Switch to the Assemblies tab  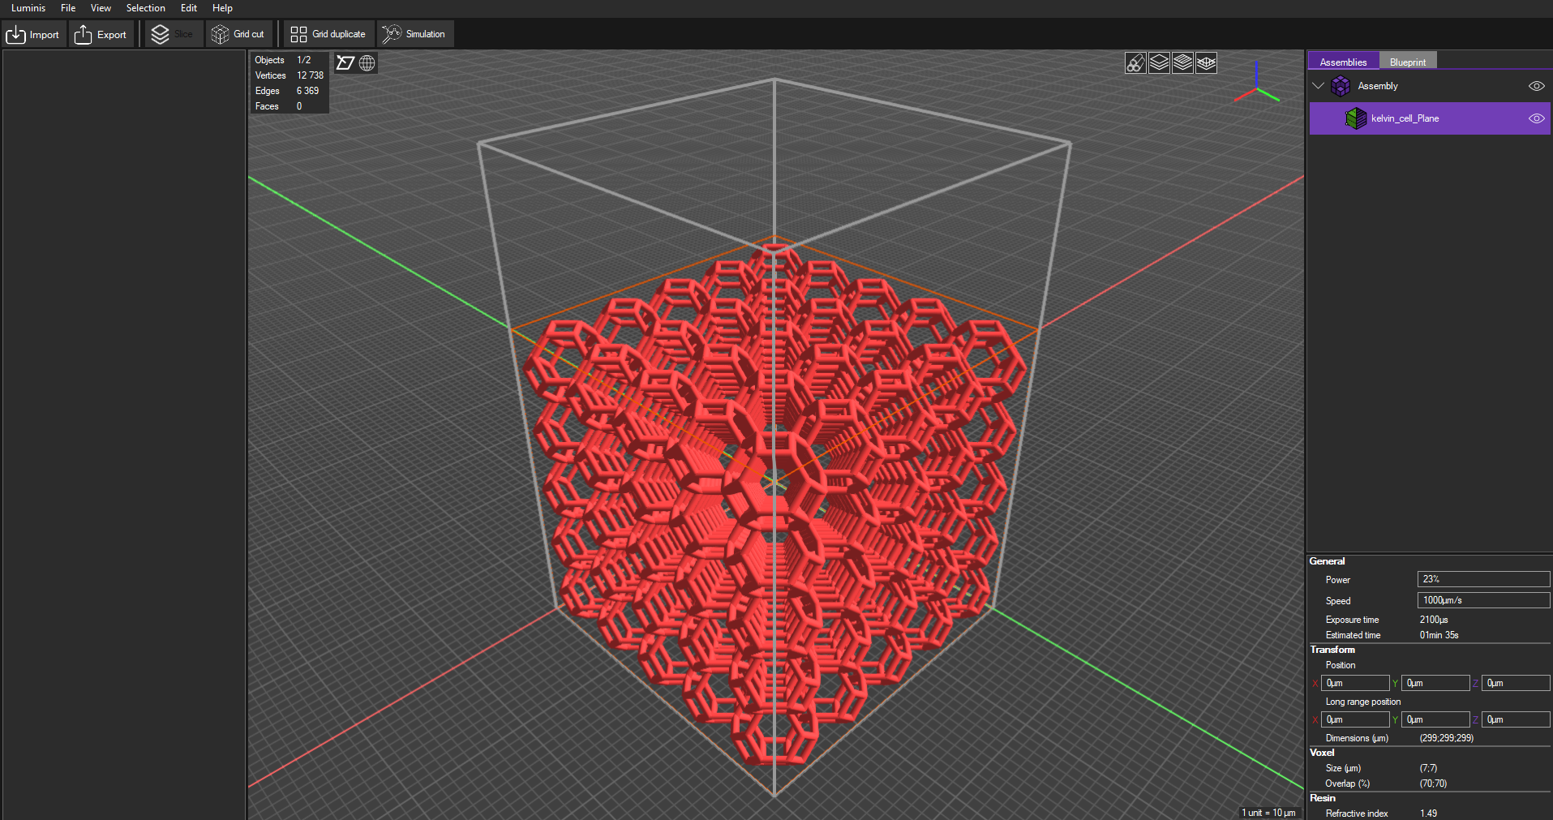[1343, 62]
